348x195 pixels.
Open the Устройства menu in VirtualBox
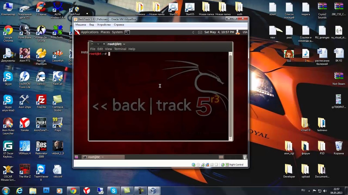pos(104,25)
